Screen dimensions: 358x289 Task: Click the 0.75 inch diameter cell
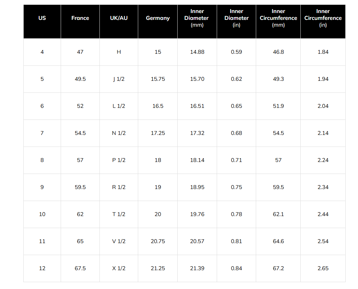tap(236, 187)
